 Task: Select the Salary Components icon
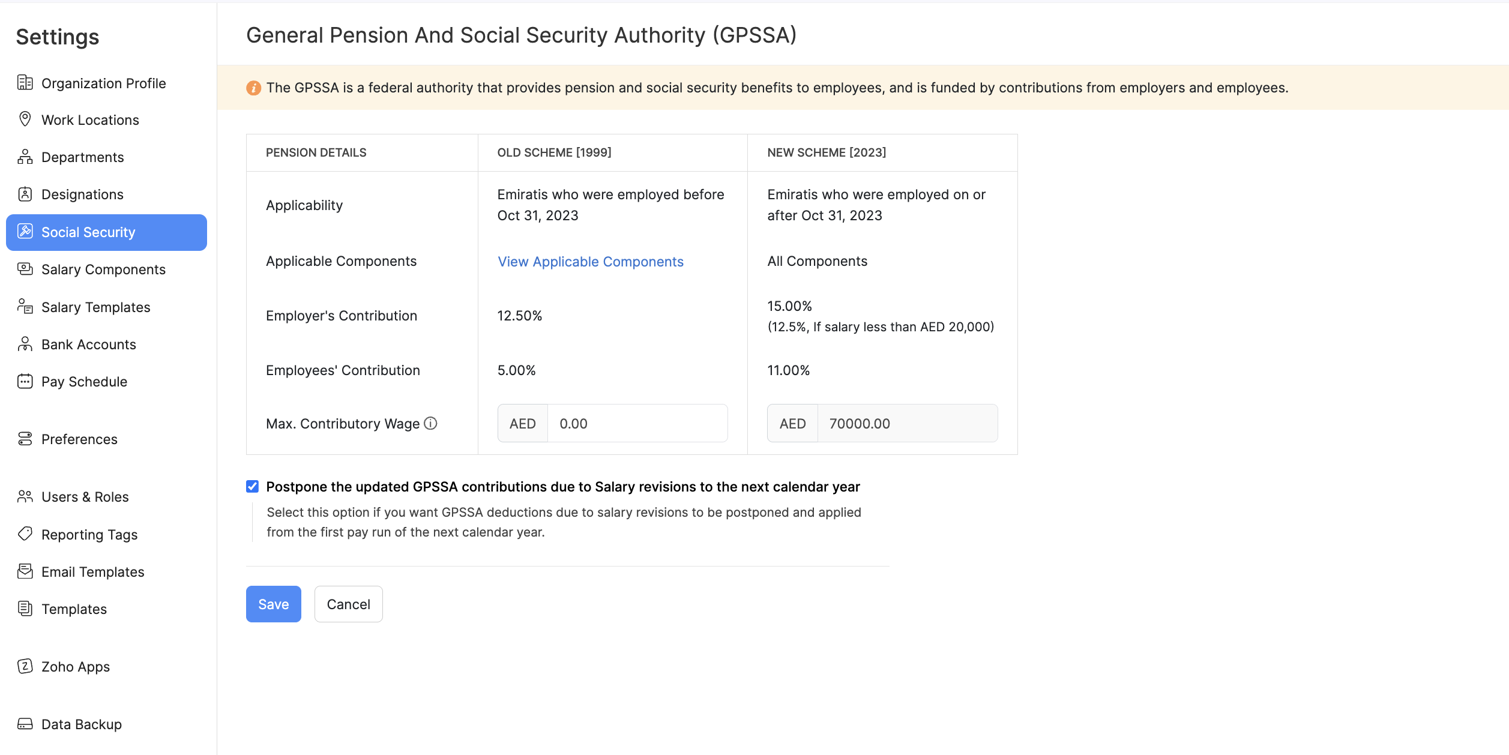[25, 269]
